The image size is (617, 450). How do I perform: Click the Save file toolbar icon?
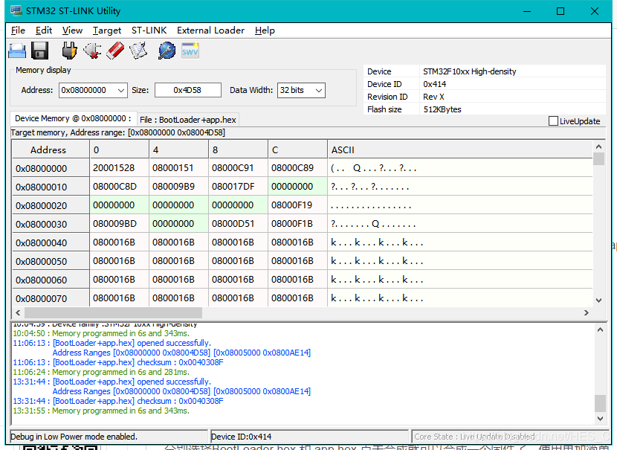point(39,50)
